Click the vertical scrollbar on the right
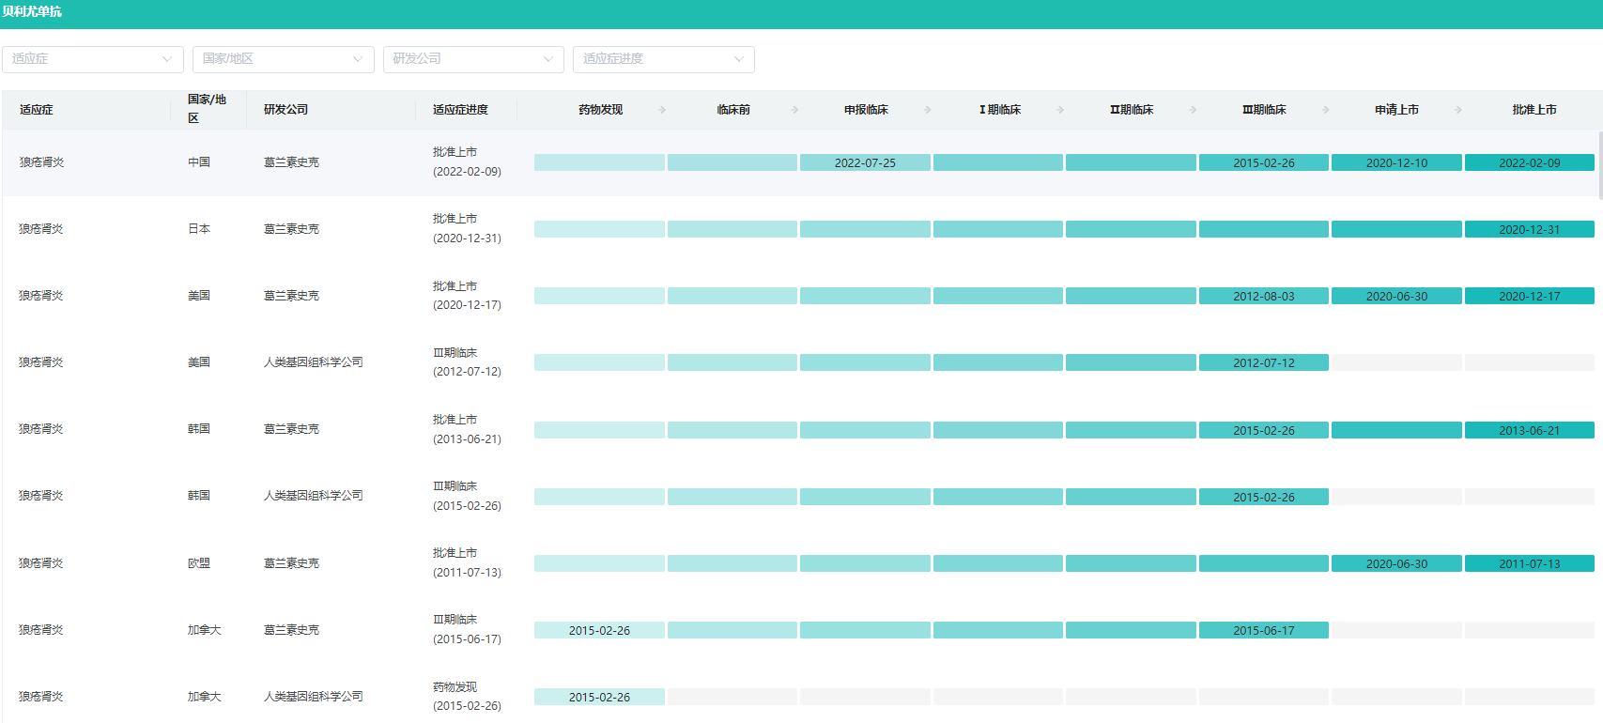The height and width of the screenshot is (723, 1603). click(x=1599, y=165)
